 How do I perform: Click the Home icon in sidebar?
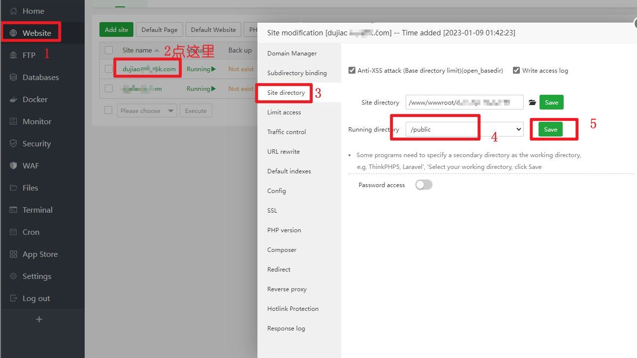coord(13,11)
